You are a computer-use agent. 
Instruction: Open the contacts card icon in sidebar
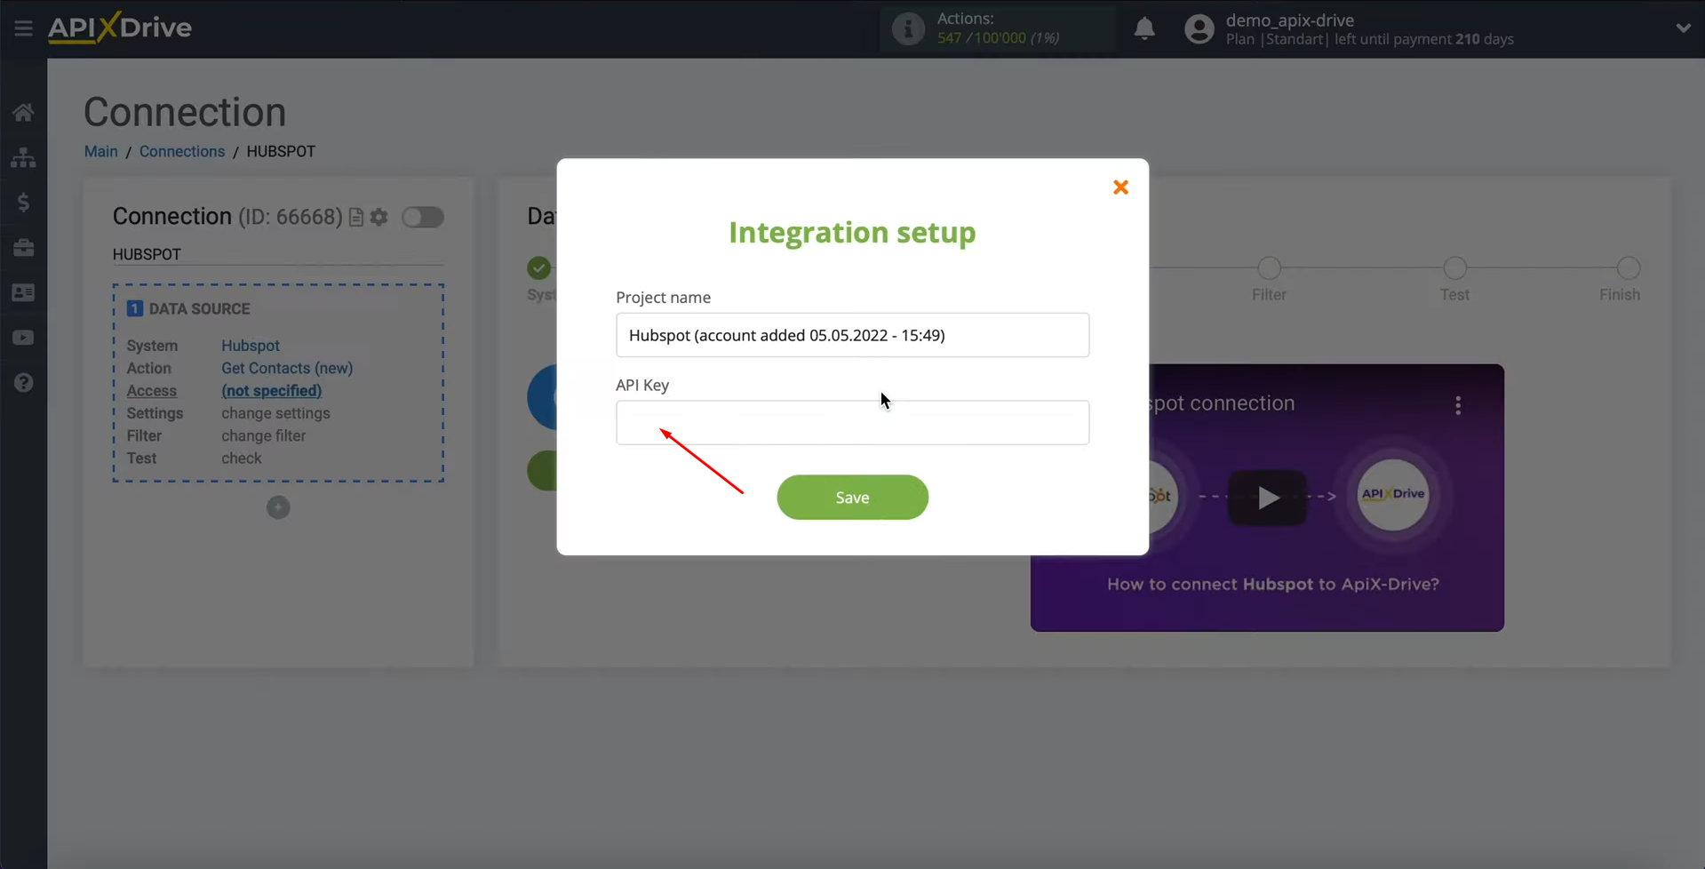coord(23,291)
